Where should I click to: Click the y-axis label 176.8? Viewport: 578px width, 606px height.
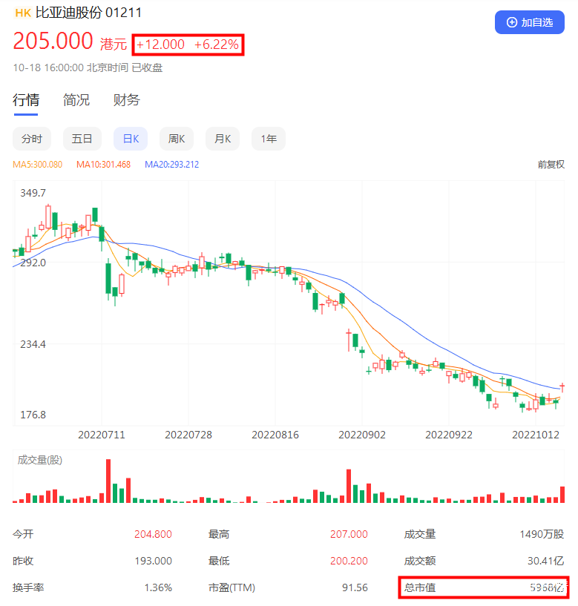click(x=33, y=415)
